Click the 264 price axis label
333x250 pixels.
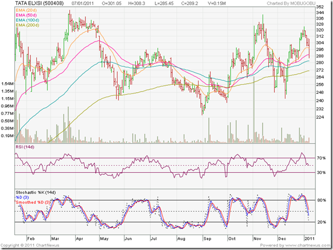coord(320,77)
